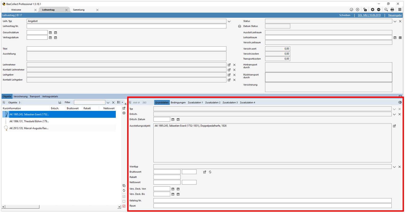This screenshot has width=405, height=213.
Task: Switch to the Zusatzdaten 2 tab
Action: (x=213, y=102)
